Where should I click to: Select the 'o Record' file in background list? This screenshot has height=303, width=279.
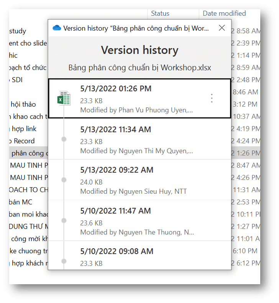tap(24, 141)
